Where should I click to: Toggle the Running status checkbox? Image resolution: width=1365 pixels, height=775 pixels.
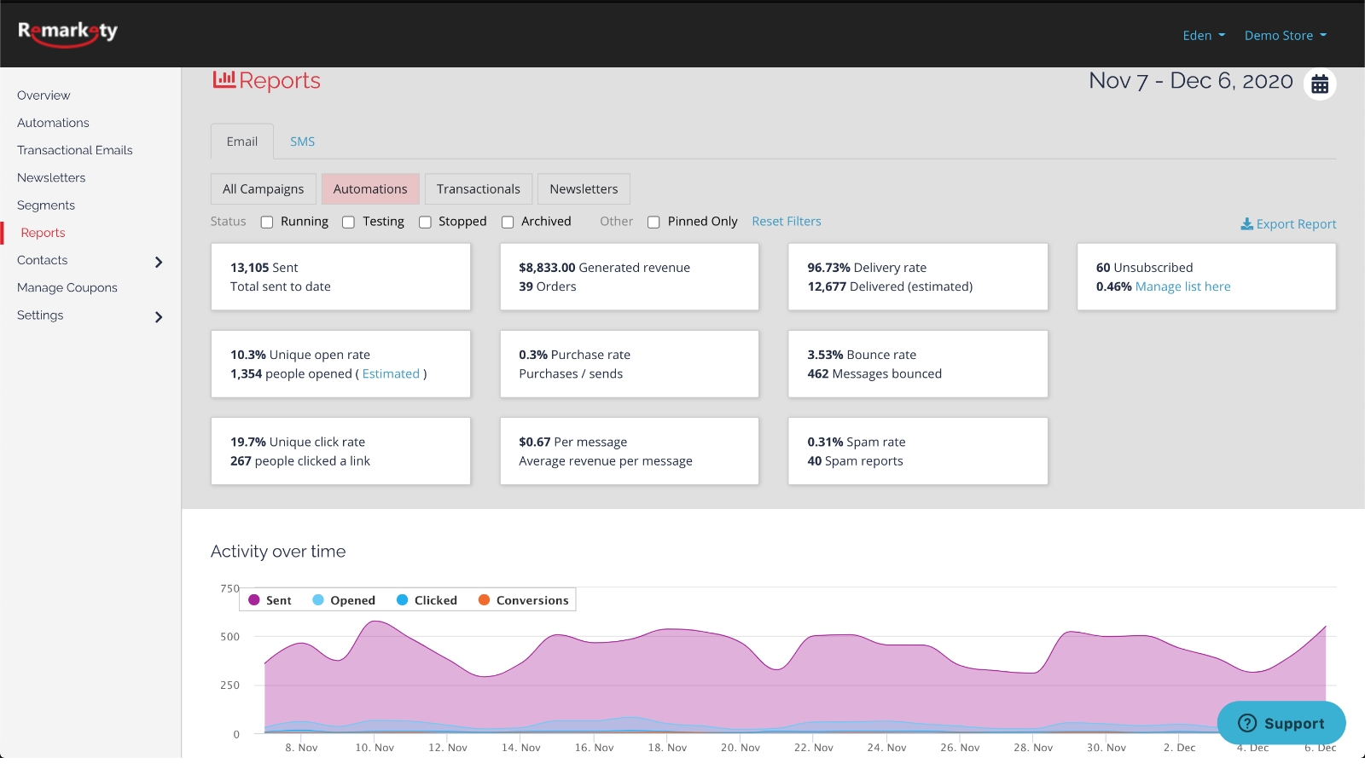click(x=267, y=222)
